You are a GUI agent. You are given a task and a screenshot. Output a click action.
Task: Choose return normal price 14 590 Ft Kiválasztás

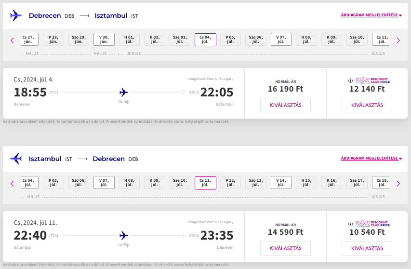[285, 248]
